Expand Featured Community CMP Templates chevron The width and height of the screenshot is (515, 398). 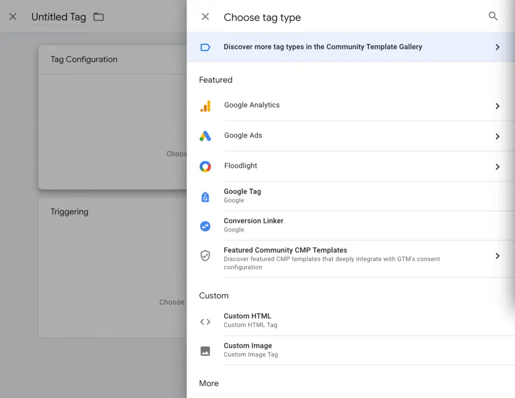click(497, 256)
